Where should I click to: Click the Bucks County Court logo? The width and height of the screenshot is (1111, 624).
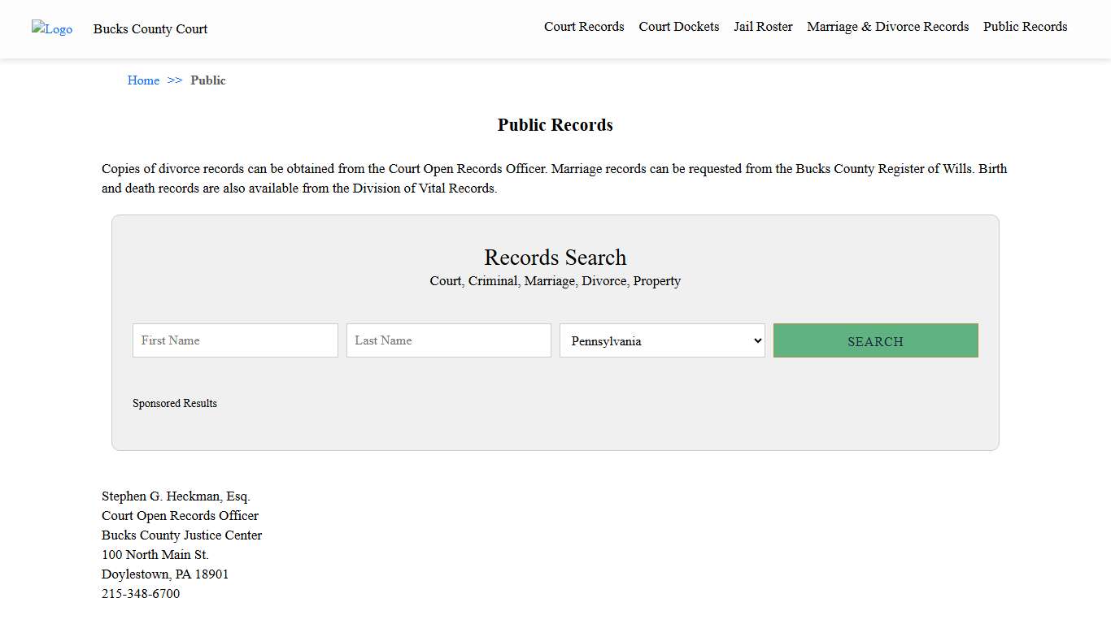(51, 29)
